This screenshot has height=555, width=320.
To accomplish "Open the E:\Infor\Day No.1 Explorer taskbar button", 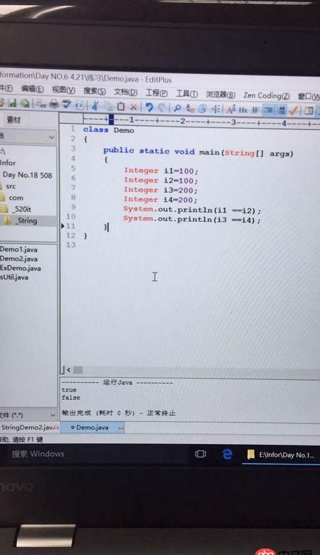I will point(281,455).
